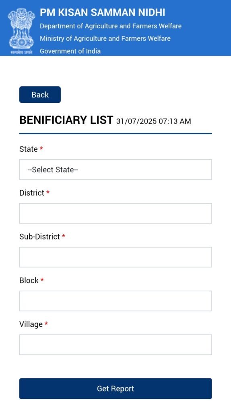
Task: Submit the form with Get Report
Action: click(115, 388)
